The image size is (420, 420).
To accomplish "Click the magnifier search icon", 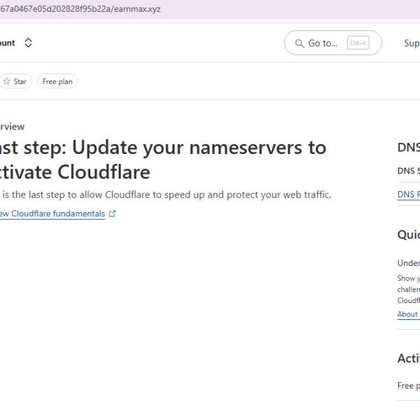I will click(300, 43).
